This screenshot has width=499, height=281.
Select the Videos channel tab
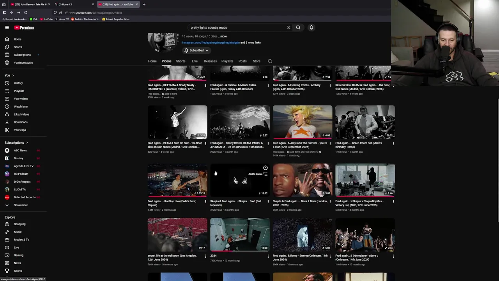click(166, 61)
